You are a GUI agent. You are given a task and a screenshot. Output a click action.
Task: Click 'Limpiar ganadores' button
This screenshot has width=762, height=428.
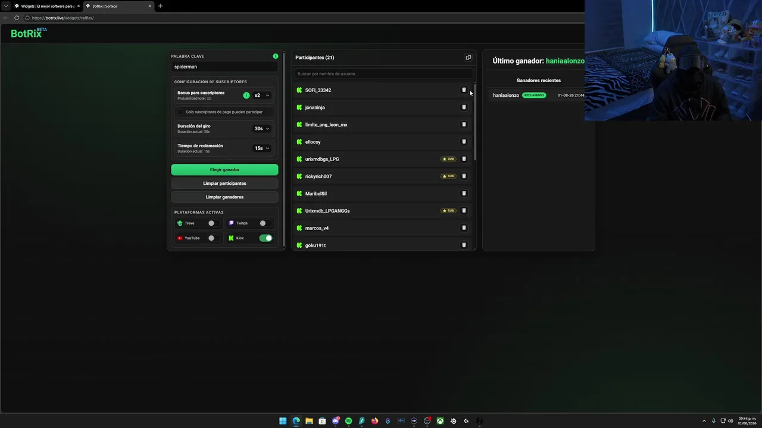[x=224, y=197]
